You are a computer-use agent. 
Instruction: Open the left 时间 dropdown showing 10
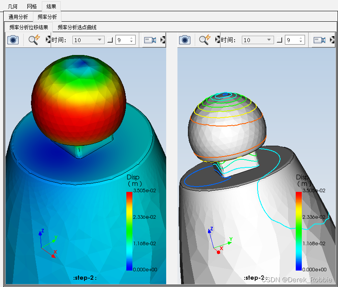88,40
